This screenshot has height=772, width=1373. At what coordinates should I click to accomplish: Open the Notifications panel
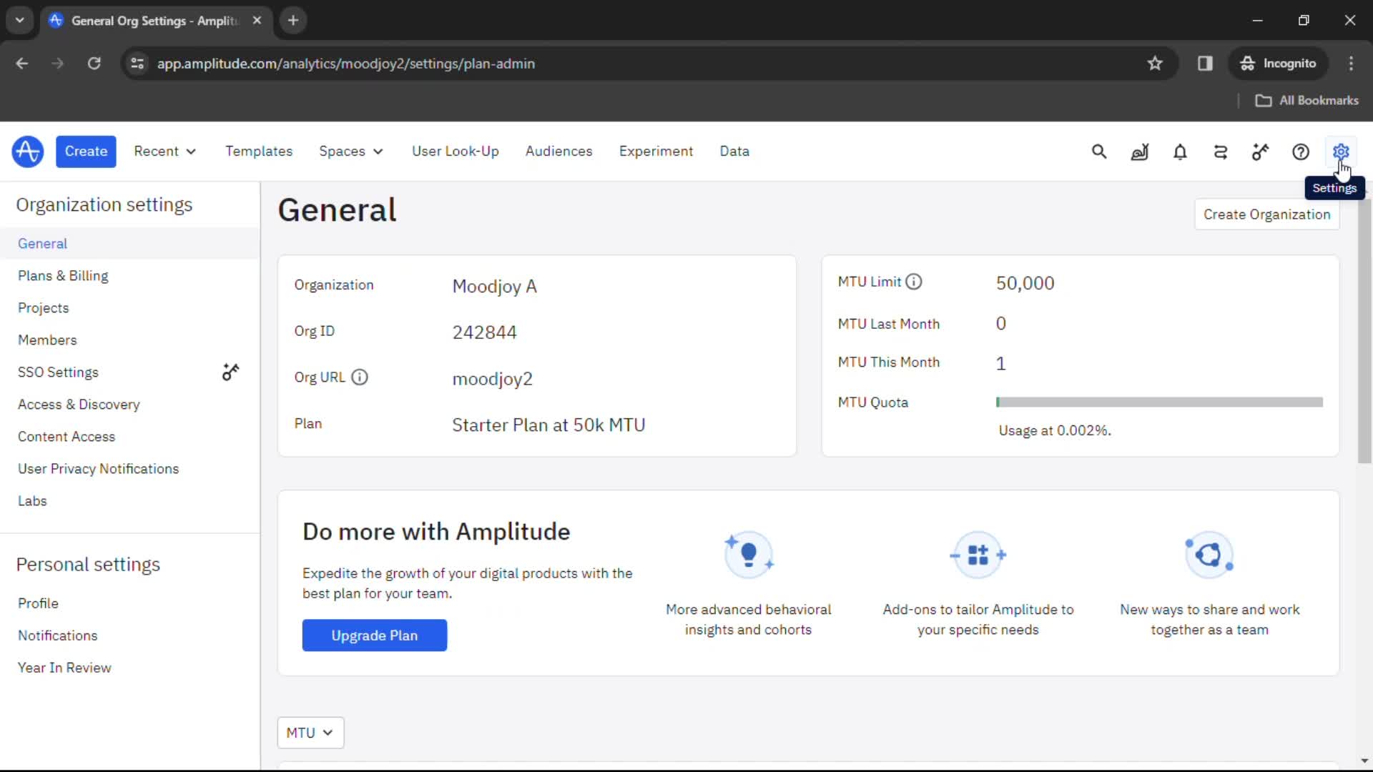coord(1178,151)
